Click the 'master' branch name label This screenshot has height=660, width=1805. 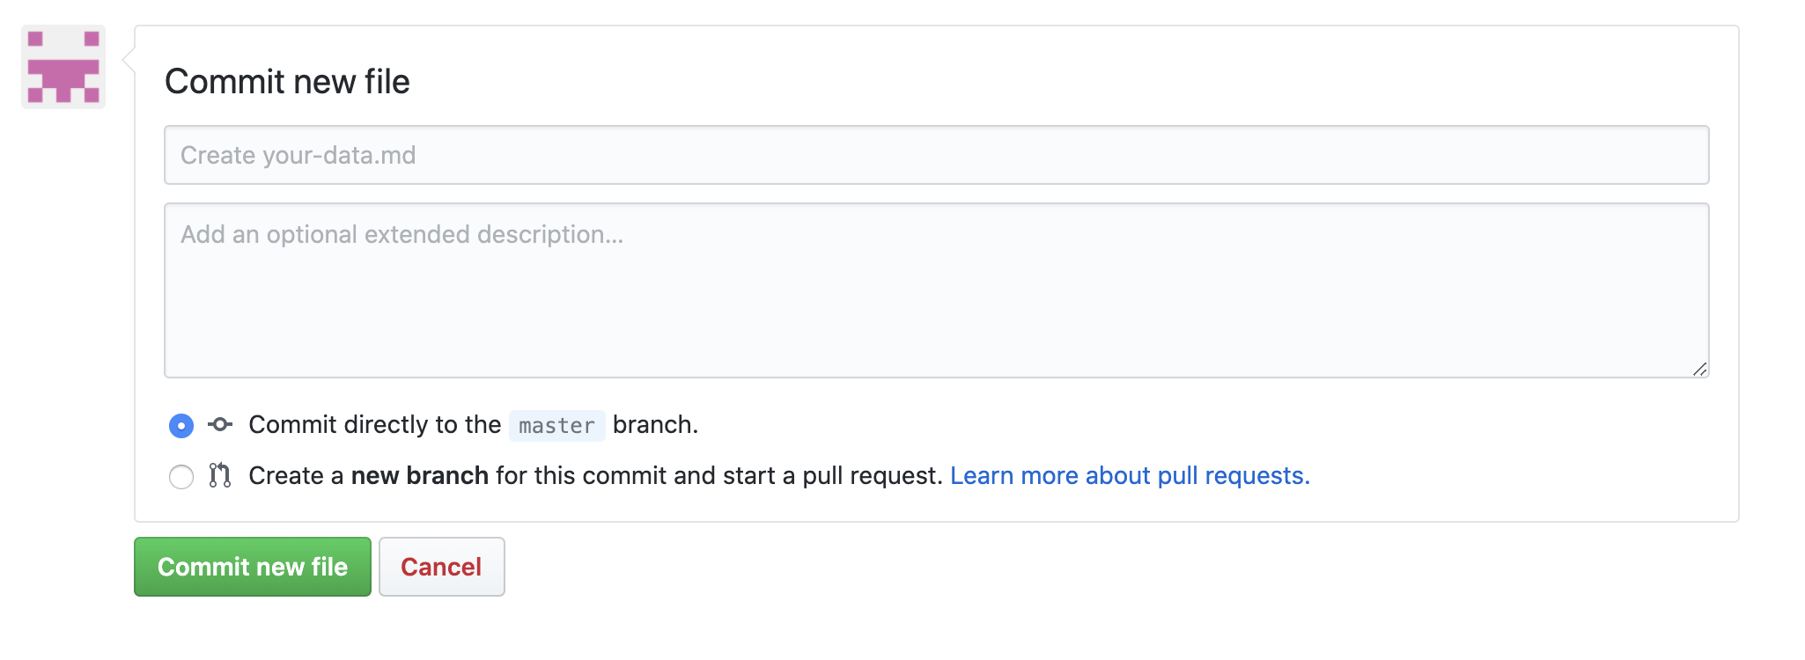point(556,426)
